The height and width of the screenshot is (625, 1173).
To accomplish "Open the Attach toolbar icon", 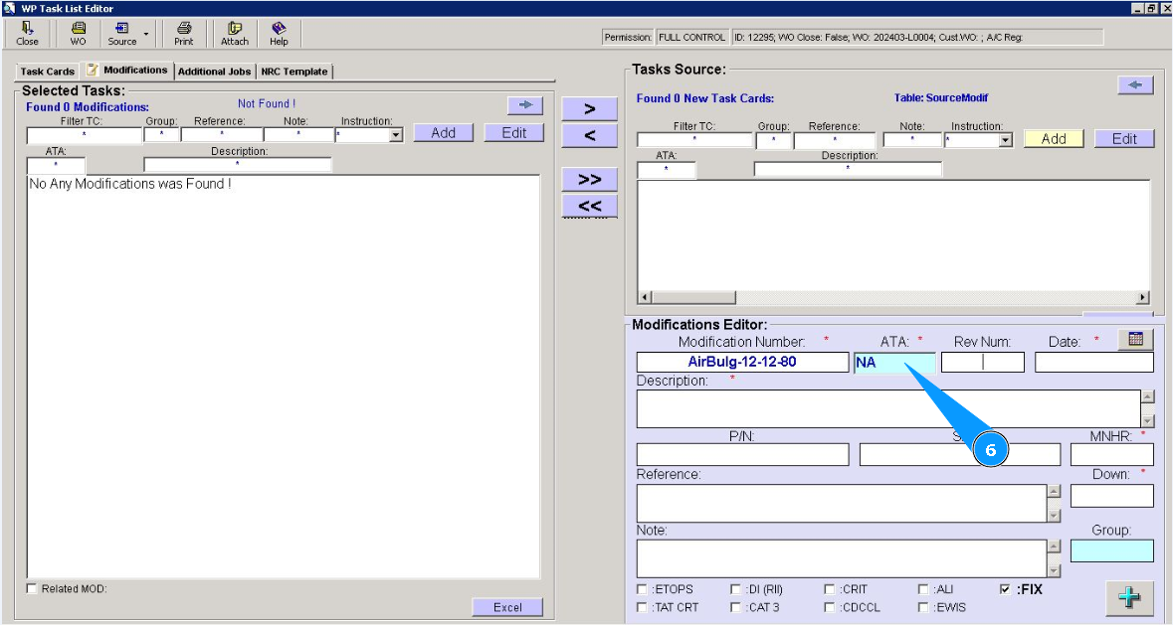I will click(x=235, y=34).
